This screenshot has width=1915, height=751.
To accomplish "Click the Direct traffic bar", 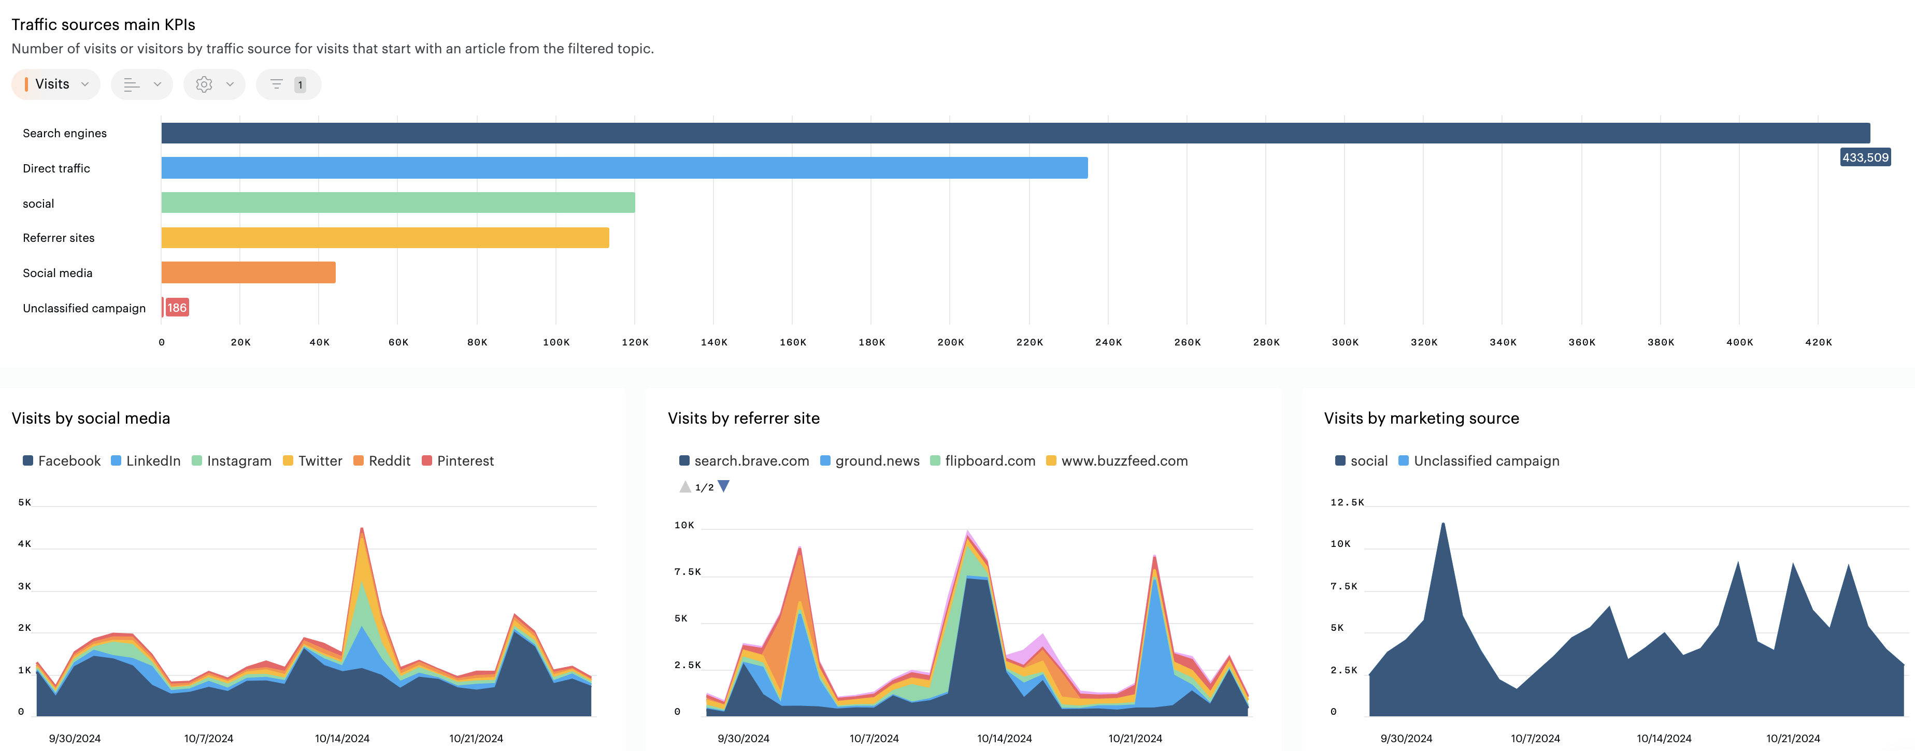I will (x=624, y=168).
